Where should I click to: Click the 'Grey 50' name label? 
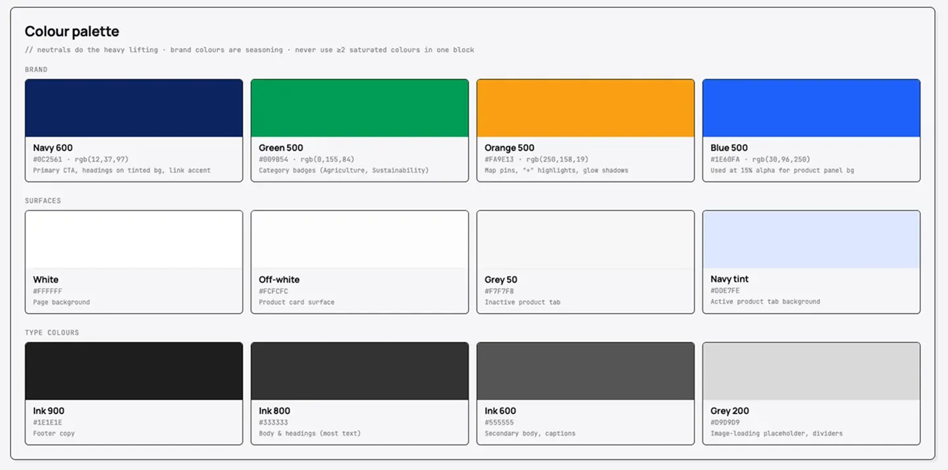[501, 279]
